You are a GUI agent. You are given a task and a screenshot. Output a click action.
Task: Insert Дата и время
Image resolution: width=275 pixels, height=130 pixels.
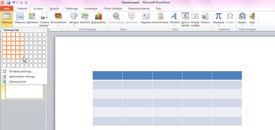click(x=185, y=20)
